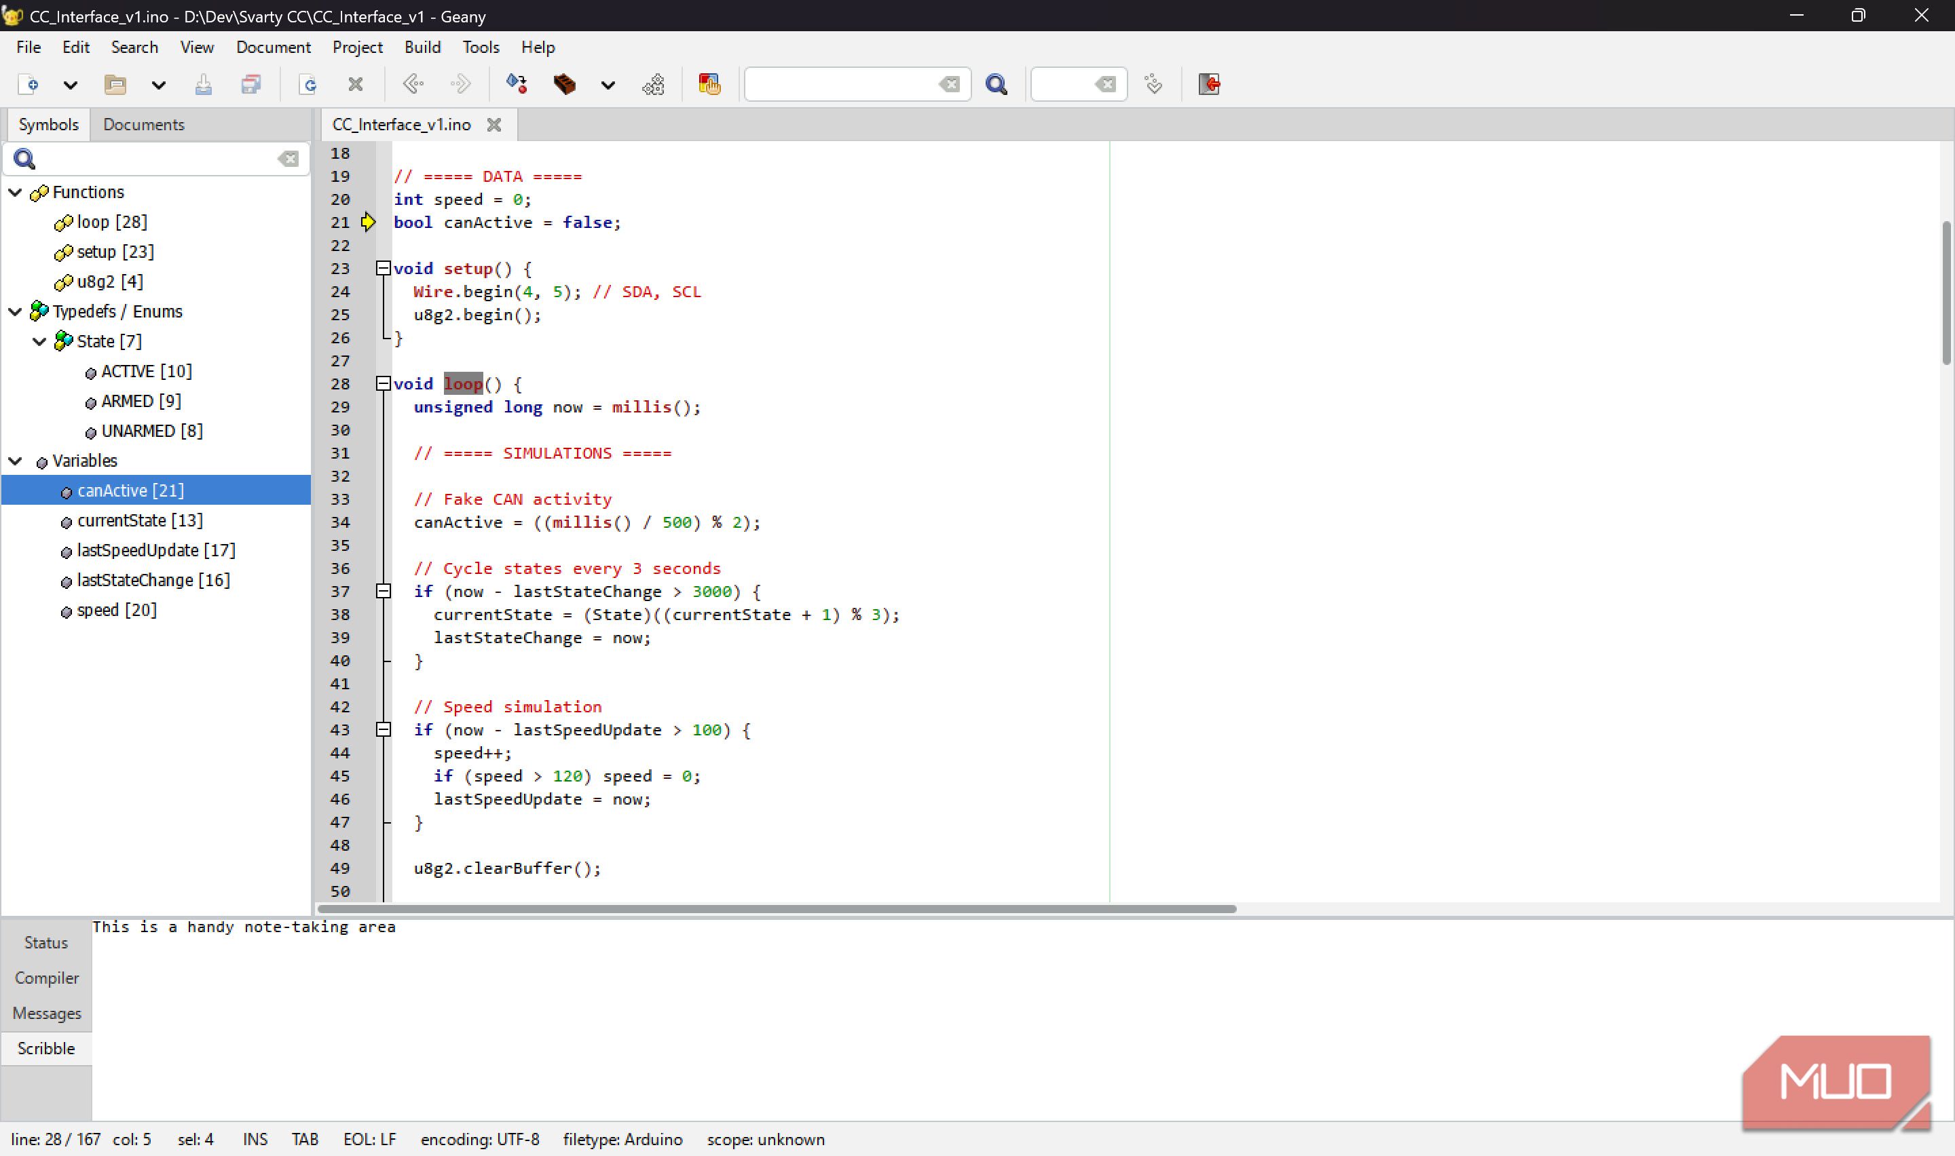This screenshot has width=1955, height=1156.
Task: Select lastSpeedUpdate [17] variable
Action: coord(156,550)
